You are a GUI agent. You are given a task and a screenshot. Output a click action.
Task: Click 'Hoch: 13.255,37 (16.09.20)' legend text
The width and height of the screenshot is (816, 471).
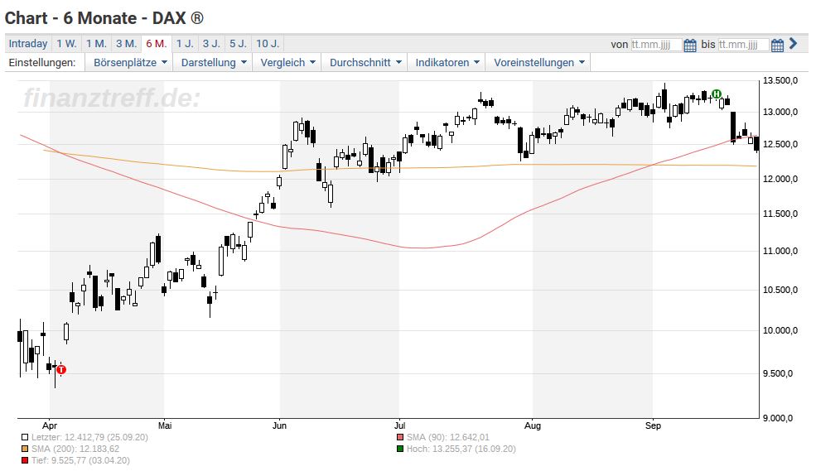coord(461,449)
